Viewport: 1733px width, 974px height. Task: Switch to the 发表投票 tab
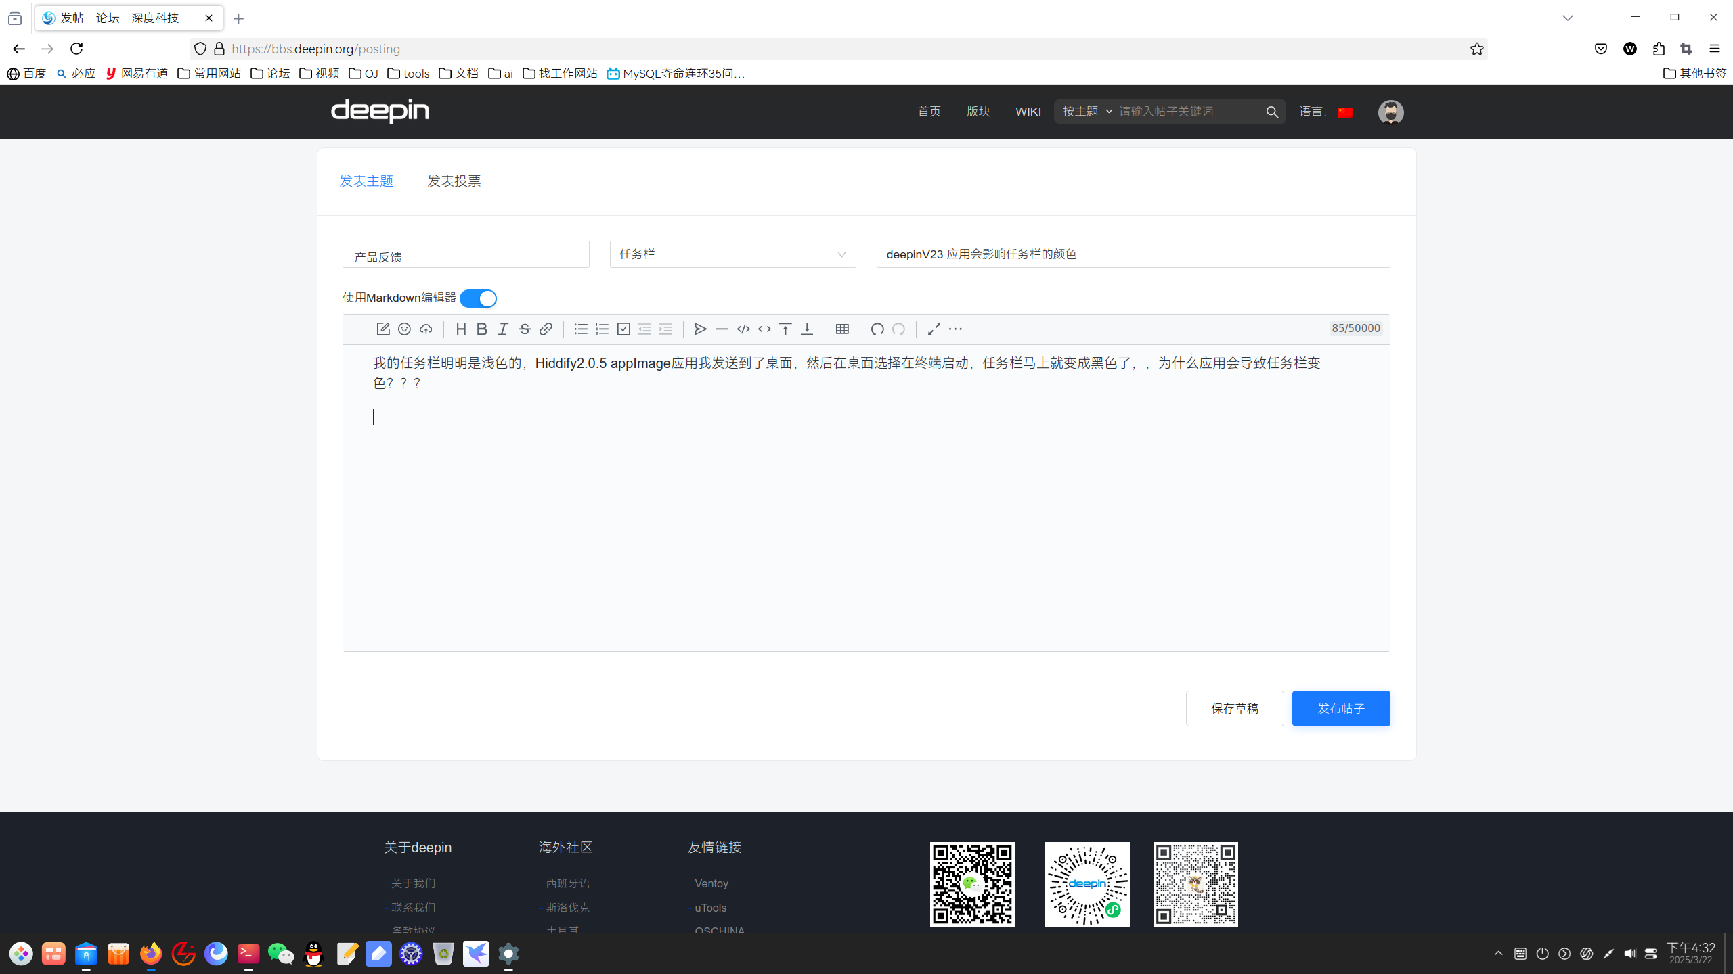454,181
